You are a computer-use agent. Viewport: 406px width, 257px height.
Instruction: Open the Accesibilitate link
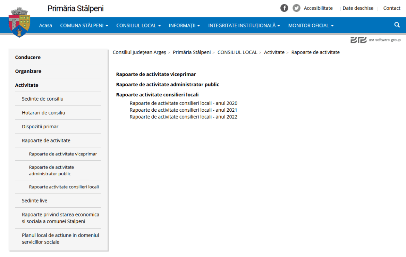(318, 8)
